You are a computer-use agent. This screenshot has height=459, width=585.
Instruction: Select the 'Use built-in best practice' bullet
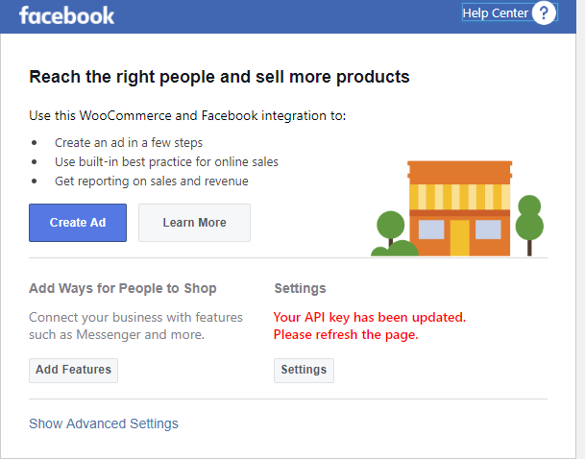pos(166,162)
